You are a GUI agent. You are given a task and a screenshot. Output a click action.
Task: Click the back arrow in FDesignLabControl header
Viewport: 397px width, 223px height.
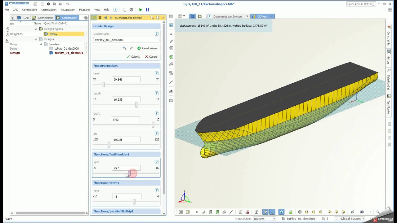point(105,18)
